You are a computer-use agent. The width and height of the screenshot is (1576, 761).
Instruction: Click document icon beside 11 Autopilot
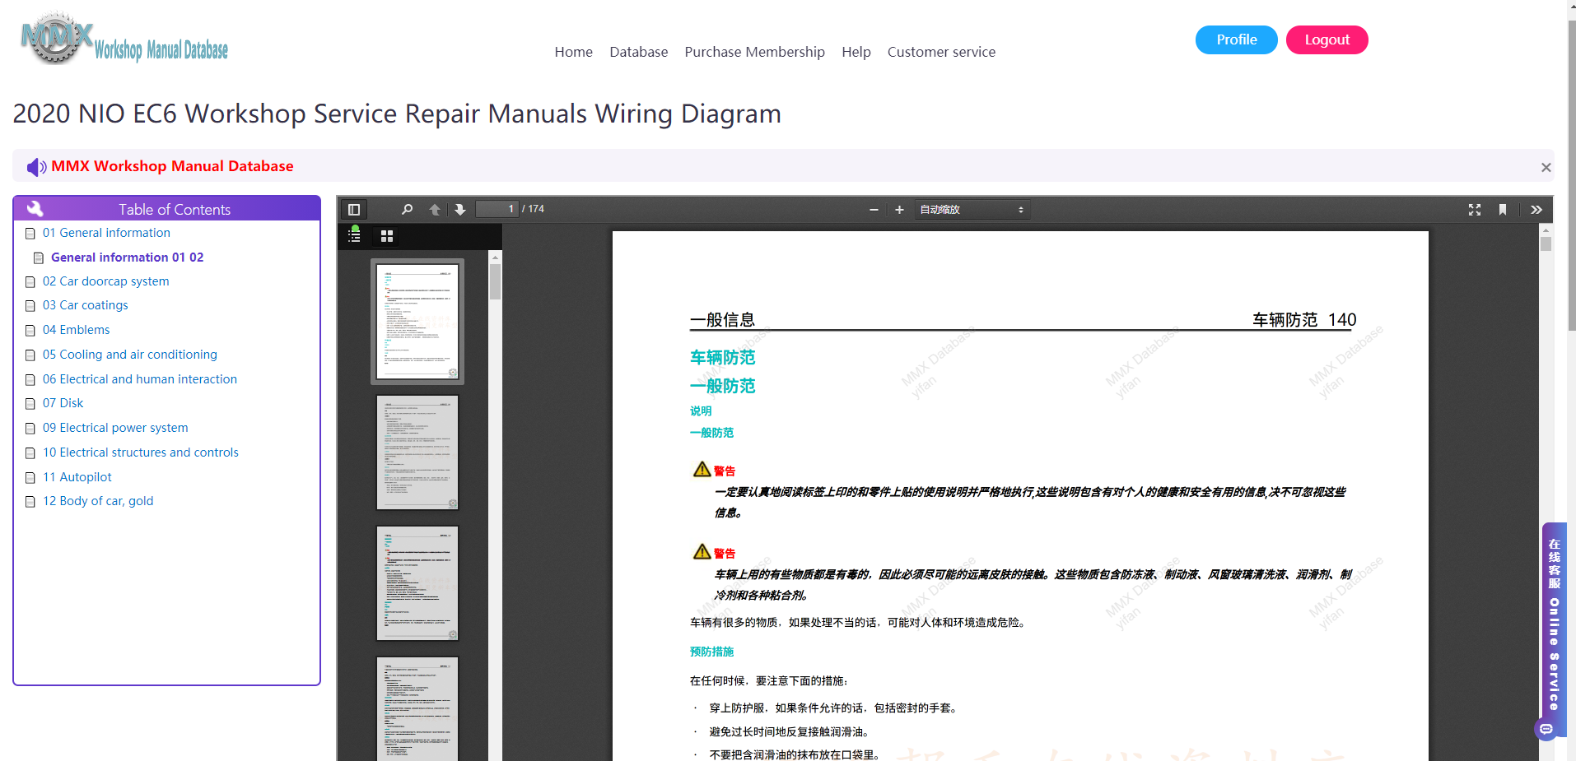tap(30, 478)
